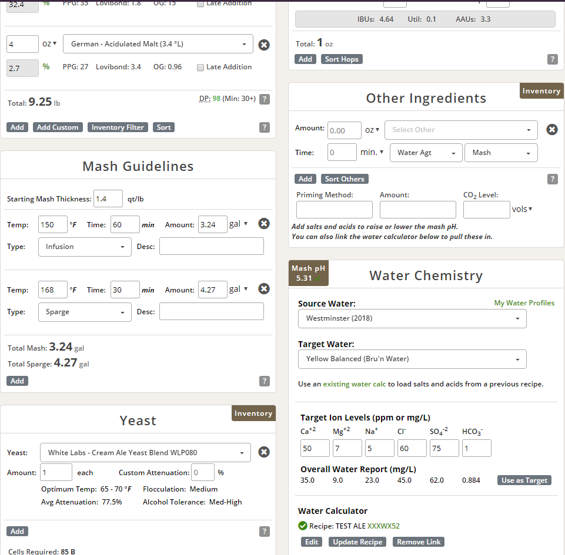Remove the Other Ingredients row
Image resolution: width=565 pixels, height=555 pixels.
pos(551,130)
